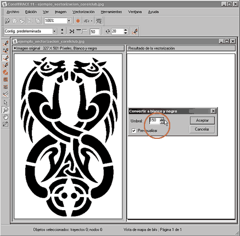Select the Pick arrow tool

pyautogui.click(x=5, y=103)
